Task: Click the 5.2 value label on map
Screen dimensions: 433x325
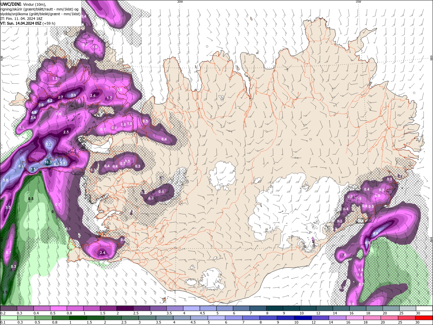Action: [x=48, y=145]
